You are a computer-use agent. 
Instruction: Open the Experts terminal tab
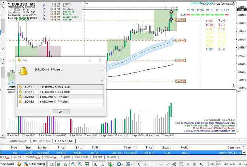click(x=98, y=157)
